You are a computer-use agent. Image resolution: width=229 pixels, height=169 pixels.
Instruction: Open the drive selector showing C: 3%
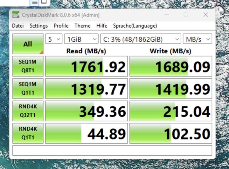point(140,39)
